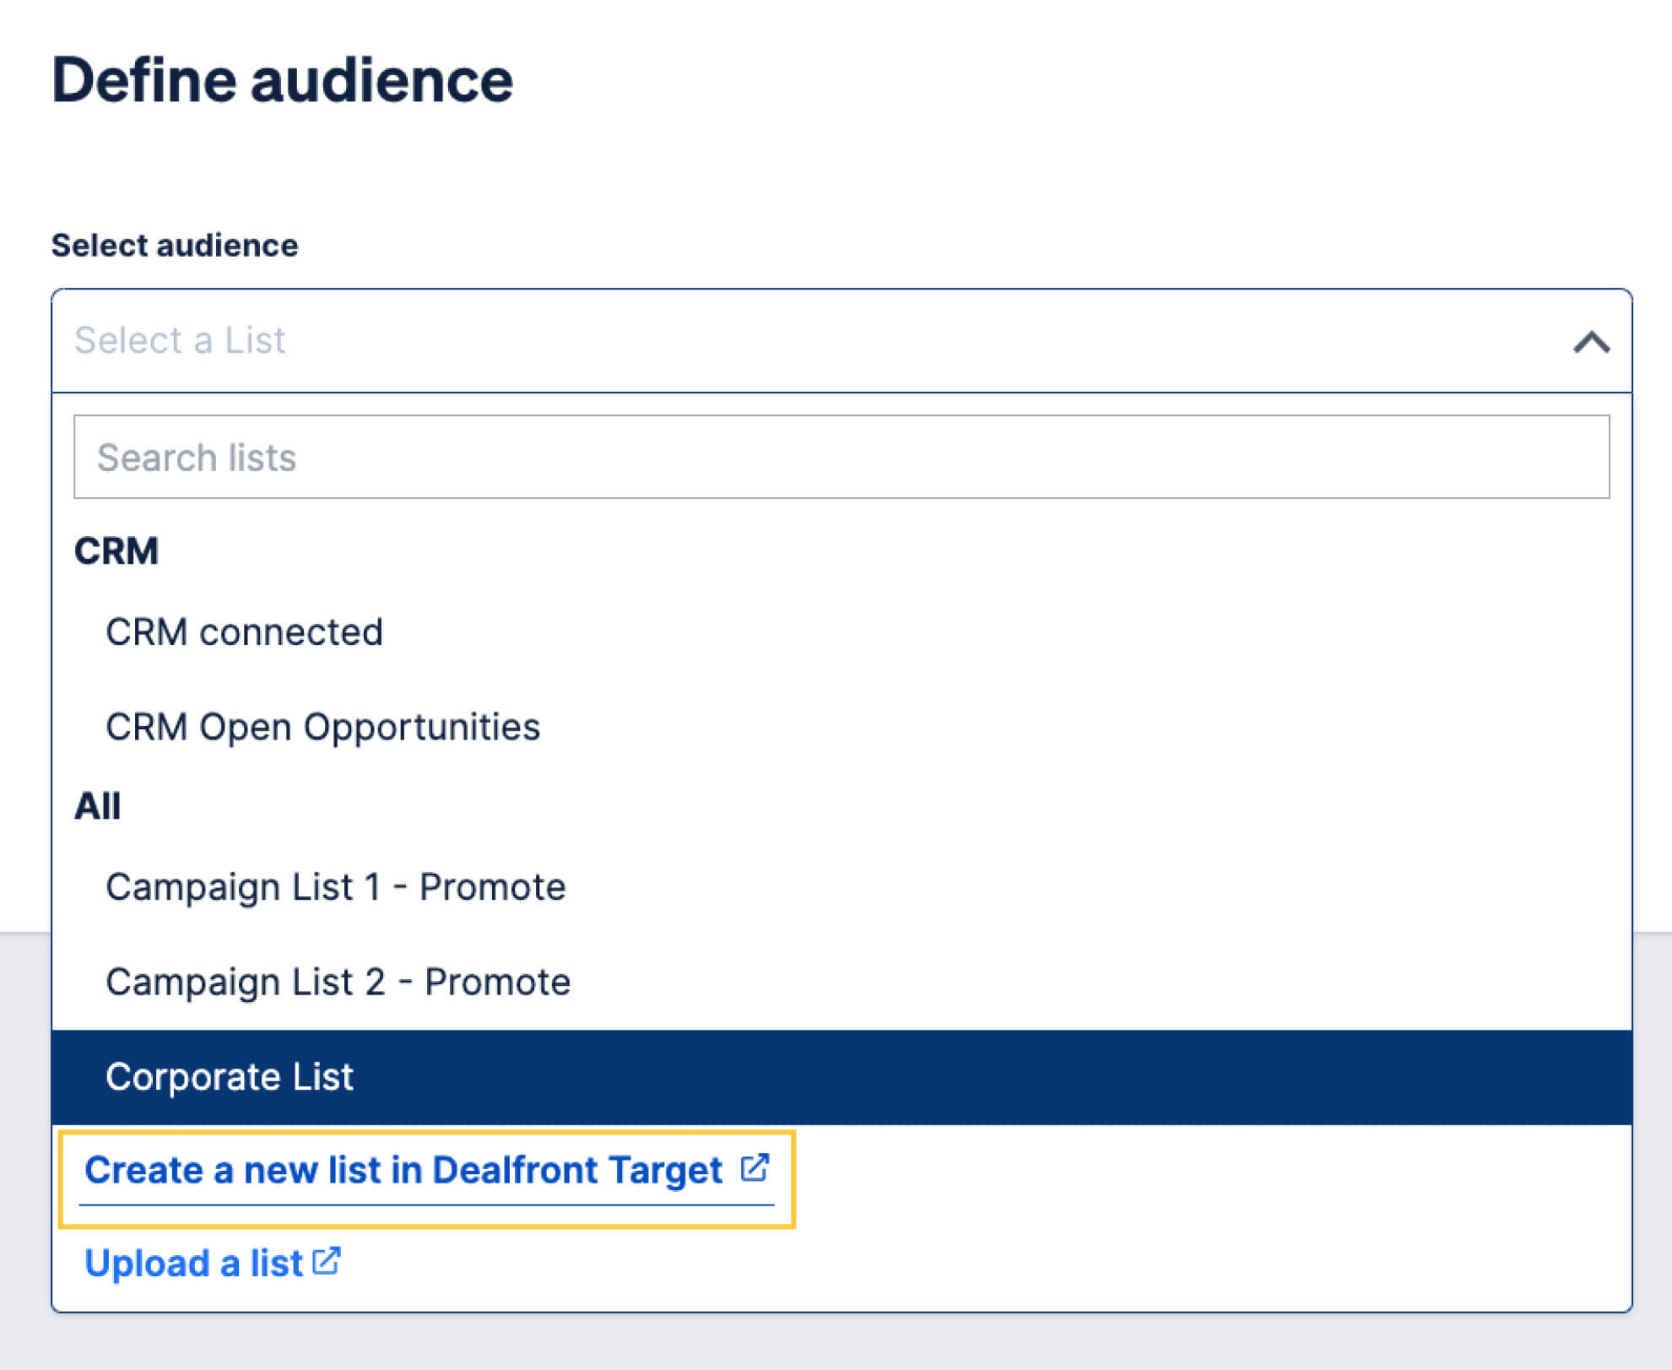
Task: Click the external link icon next to Upload a list
Action: pyautogui.click(x=327, y=1261)
